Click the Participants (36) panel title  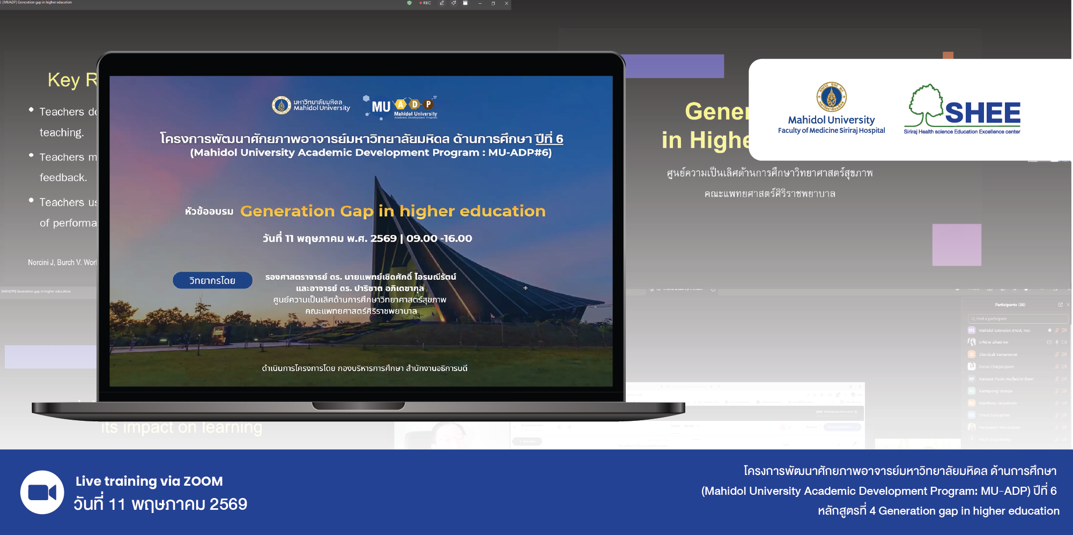[1010, 304]
